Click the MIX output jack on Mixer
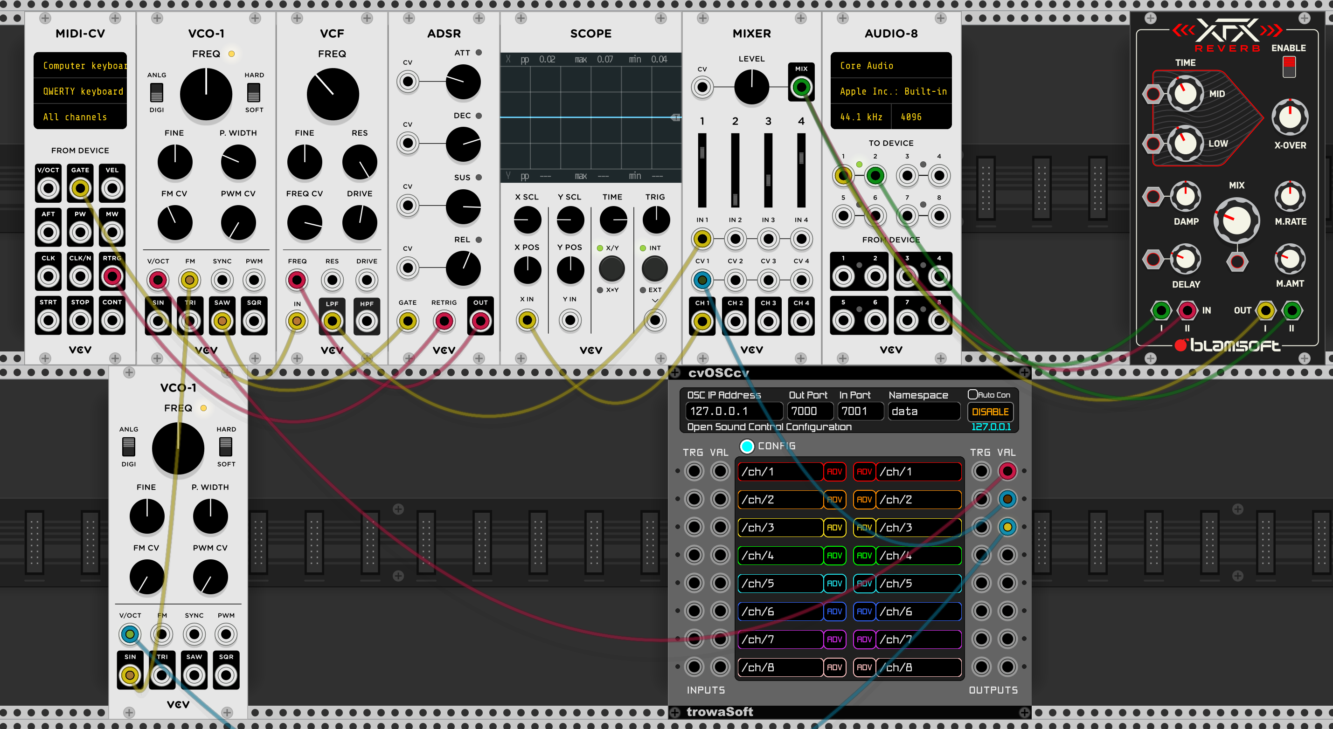 click(801, 87)
